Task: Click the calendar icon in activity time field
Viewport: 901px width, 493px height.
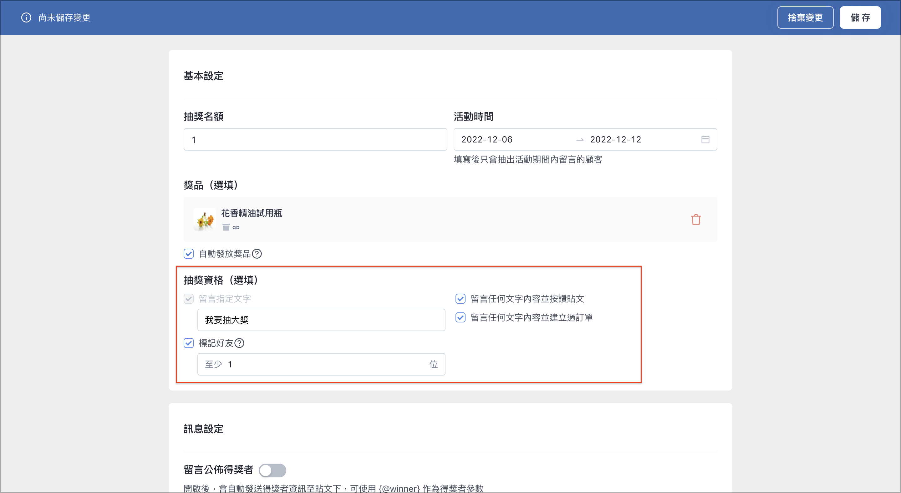Action: (x=705, y=139)
